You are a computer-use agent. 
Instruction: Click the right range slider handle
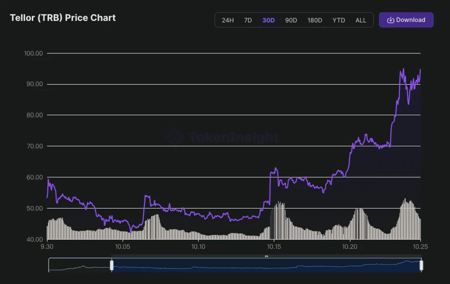coord(421,266)
